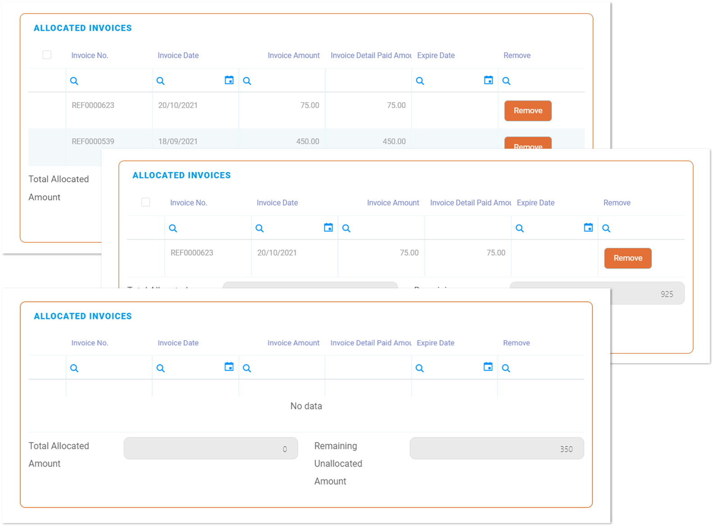Open Invoice Date calendar picker in top panel
715x528 pixels.
(229, 80)
